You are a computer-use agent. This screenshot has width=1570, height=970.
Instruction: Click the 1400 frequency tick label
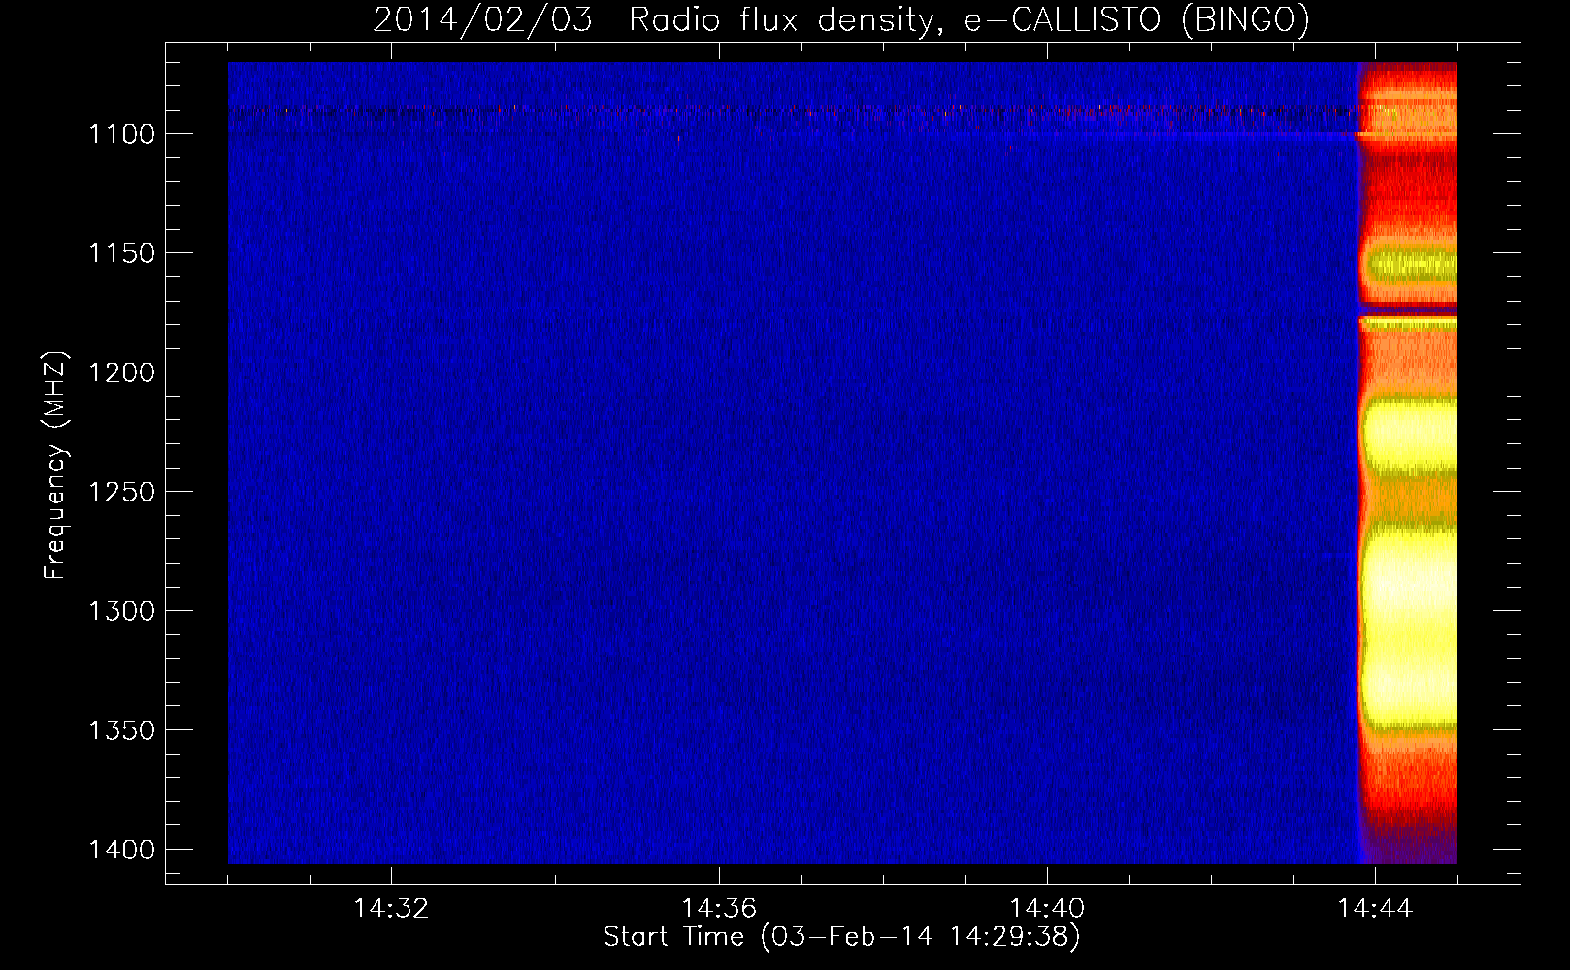tap(121, 850)
